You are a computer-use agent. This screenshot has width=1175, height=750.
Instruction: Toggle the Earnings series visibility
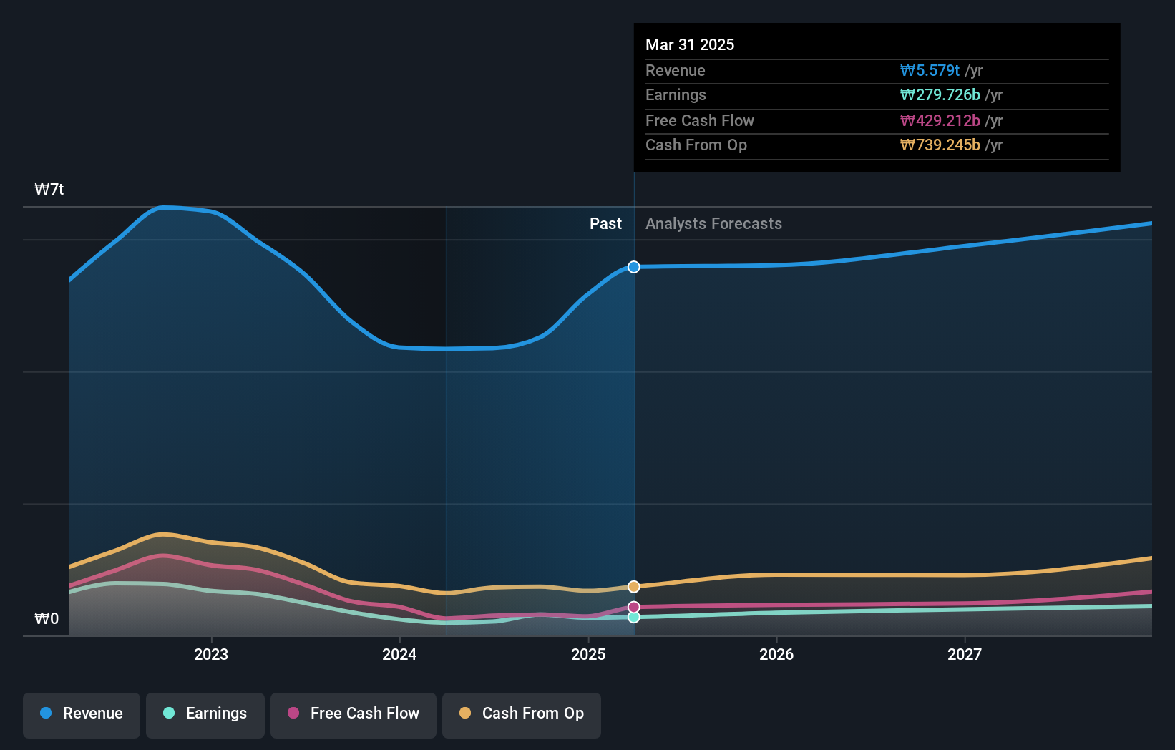point(205,714)
